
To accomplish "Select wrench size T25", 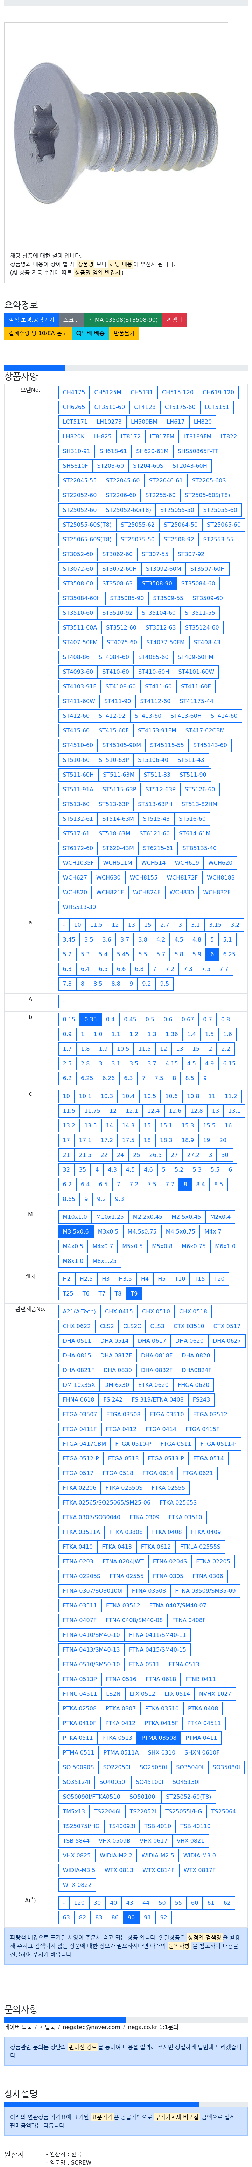I will click(x=68, y=1294).
